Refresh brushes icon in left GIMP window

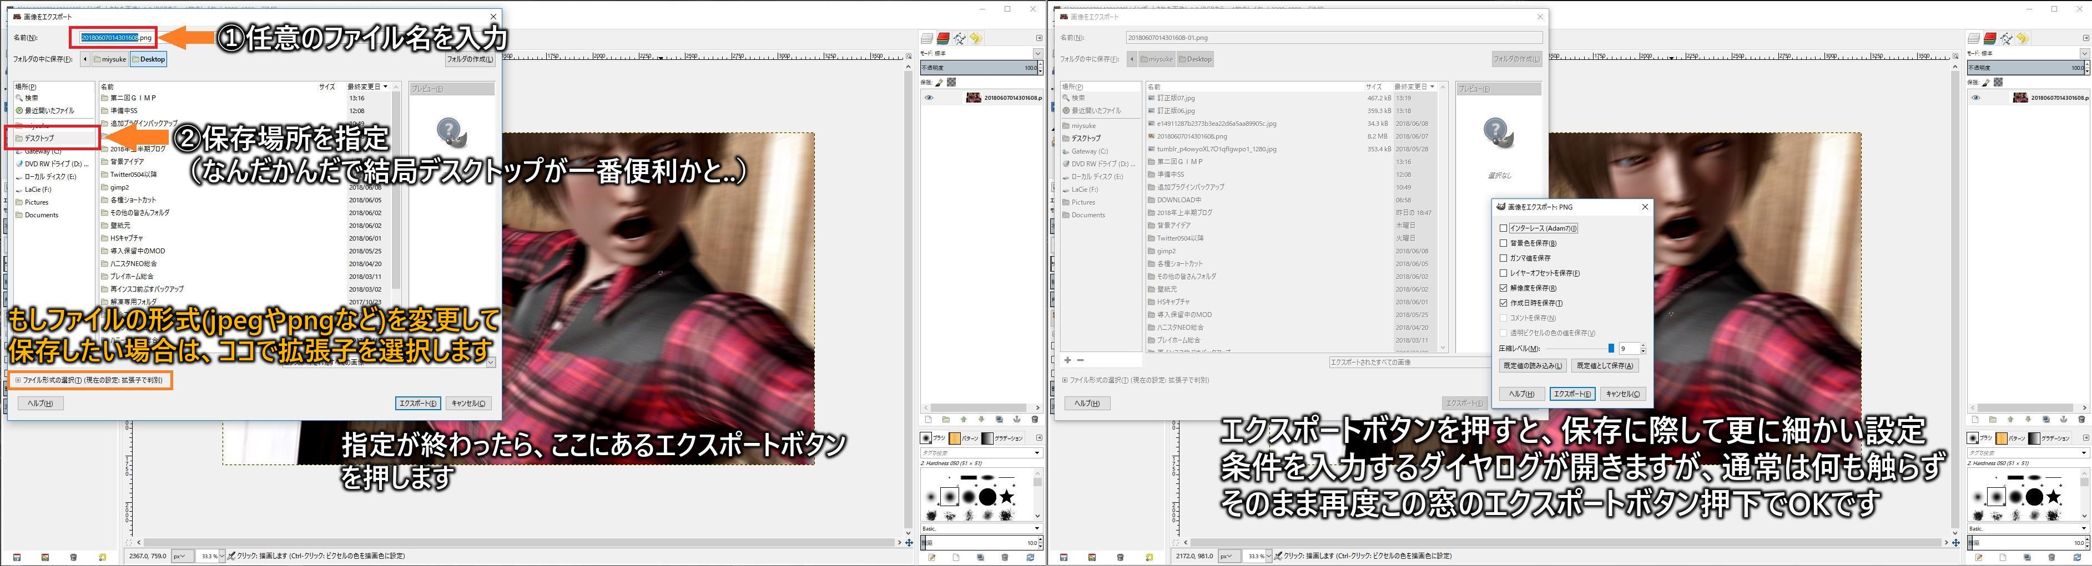(1030, 557)
